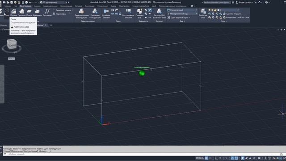Viewport: 286px width, 161px height.
Task: Click Удалить элемент cutting tool
Action: pyautogui.click(x=106, y=14)
